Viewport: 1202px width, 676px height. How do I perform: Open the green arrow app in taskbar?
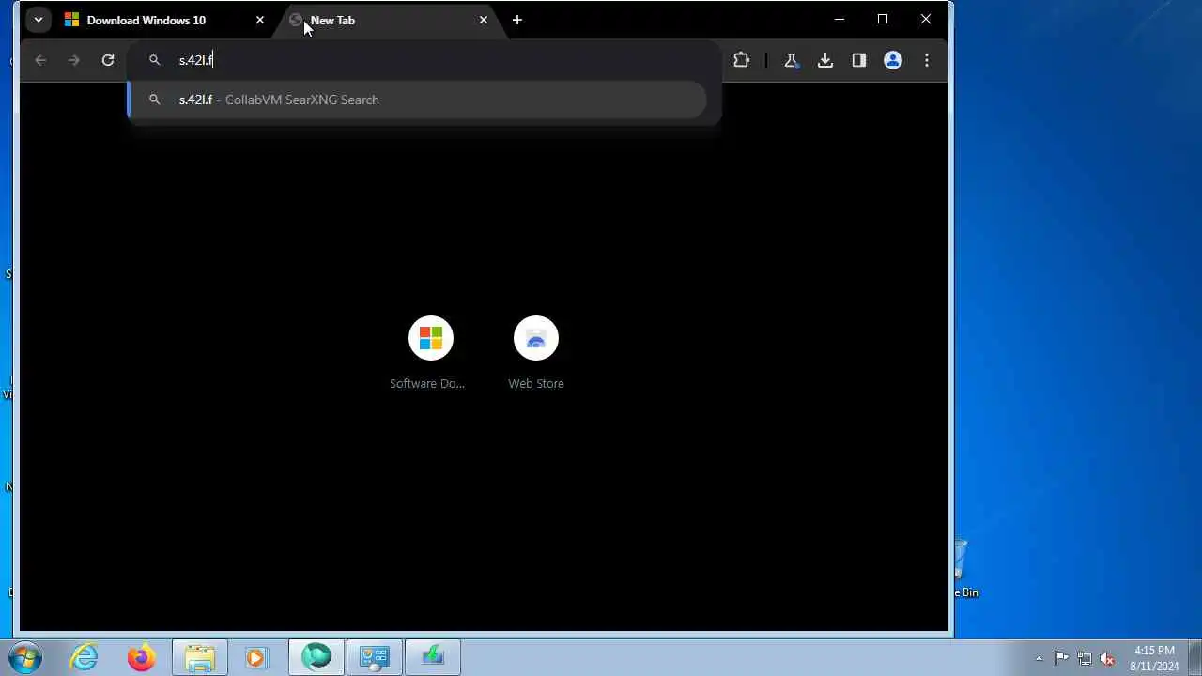432,657
